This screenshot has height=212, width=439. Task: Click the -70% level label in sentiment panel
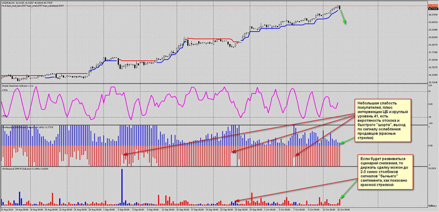pos(4,116)
